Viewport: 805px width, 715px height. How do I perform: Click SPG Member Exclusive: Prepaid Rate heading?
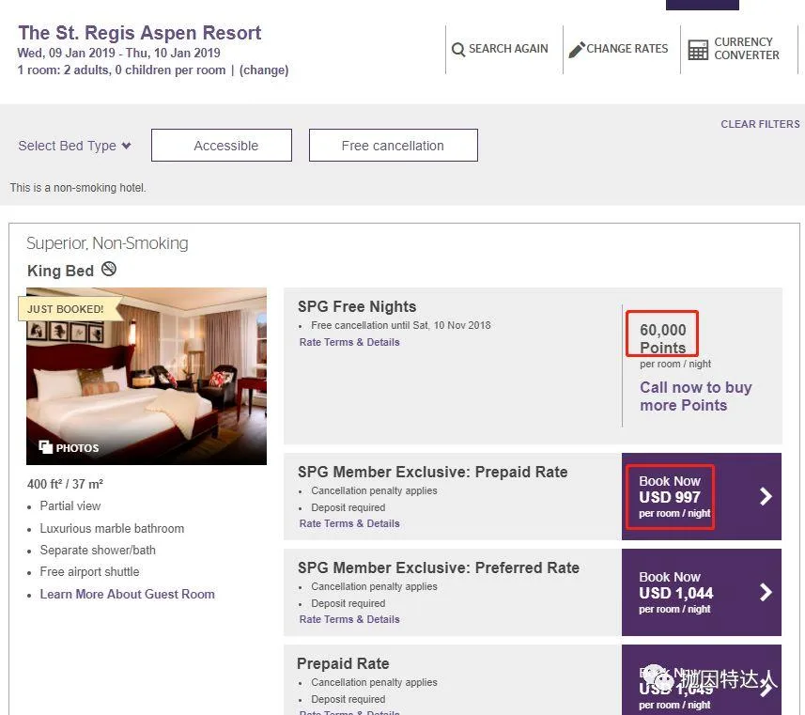pos(433,472)
